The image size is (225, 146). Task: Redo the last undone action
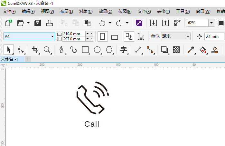coord(119,23)
